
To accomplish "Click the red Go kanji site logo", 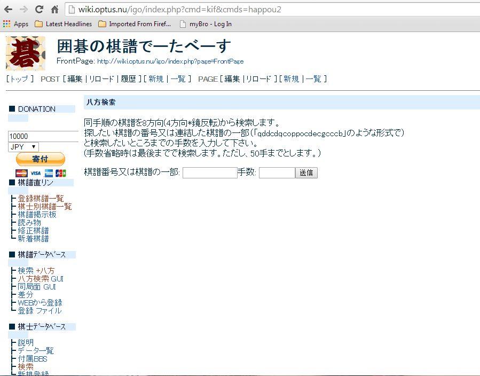I will tap(26, 53).
